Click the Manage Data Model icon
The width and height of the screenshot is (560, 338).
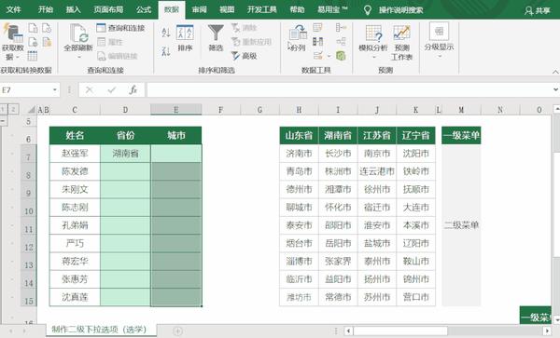click(341, 56)
